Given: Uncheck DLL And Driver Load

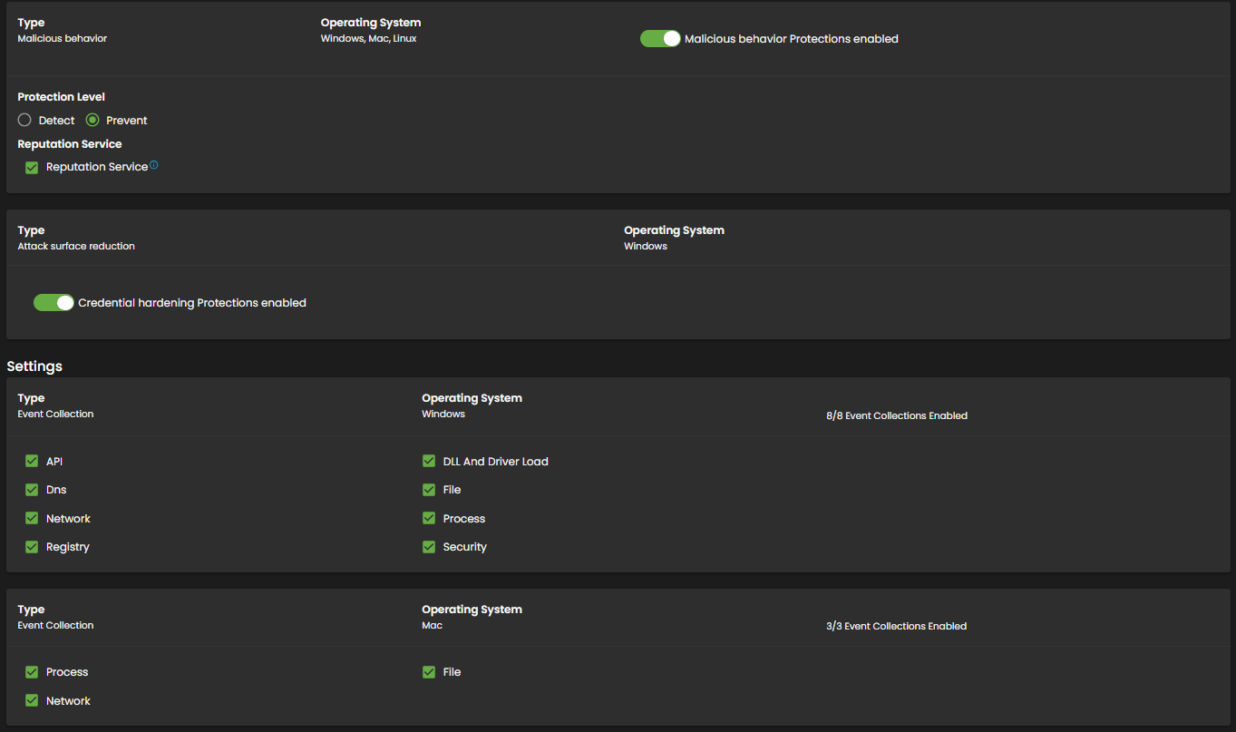Looking at the screenshot, I should [429, 462].
